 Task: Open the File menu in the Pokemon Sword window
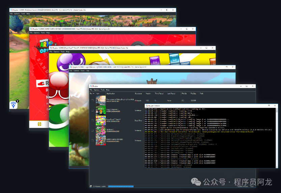click(x=11, y=14)
